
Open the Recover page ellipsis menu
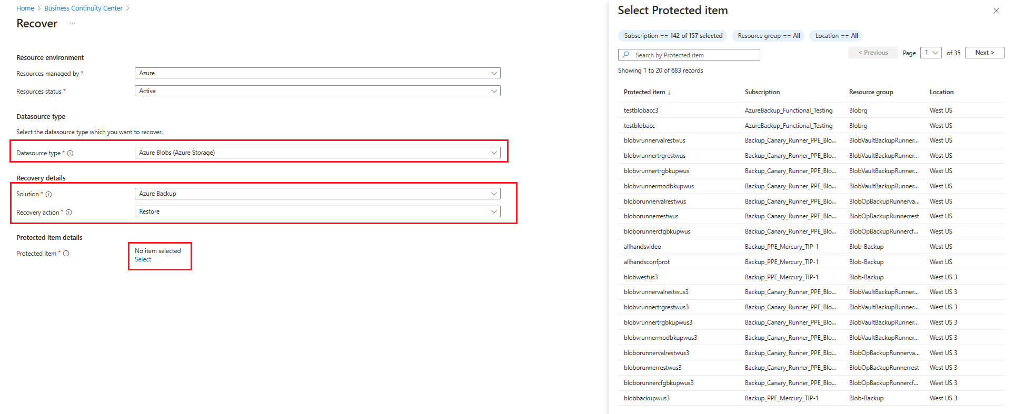click(x=72, y=24)
